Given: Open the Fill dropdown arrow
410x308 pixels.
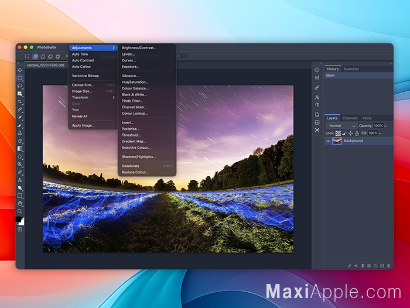Looking at the screenshot, I should [380, 134].
